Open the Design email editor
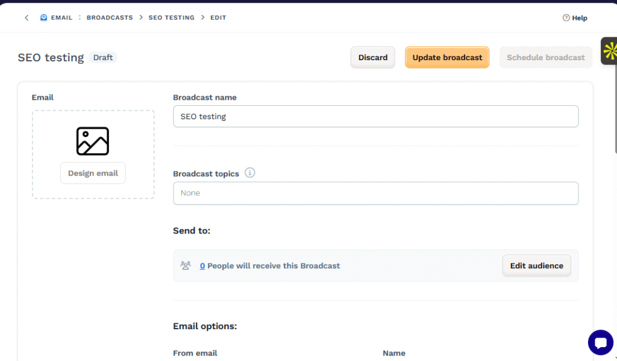The width and height of the screenshot is (617, 361). 93,173
